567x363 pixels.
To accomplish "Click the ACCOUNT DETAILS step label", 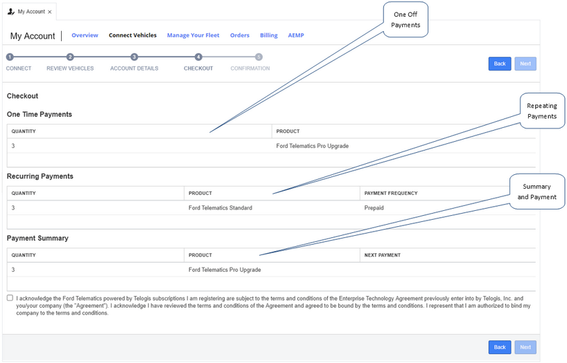I will tap(134, 68).
